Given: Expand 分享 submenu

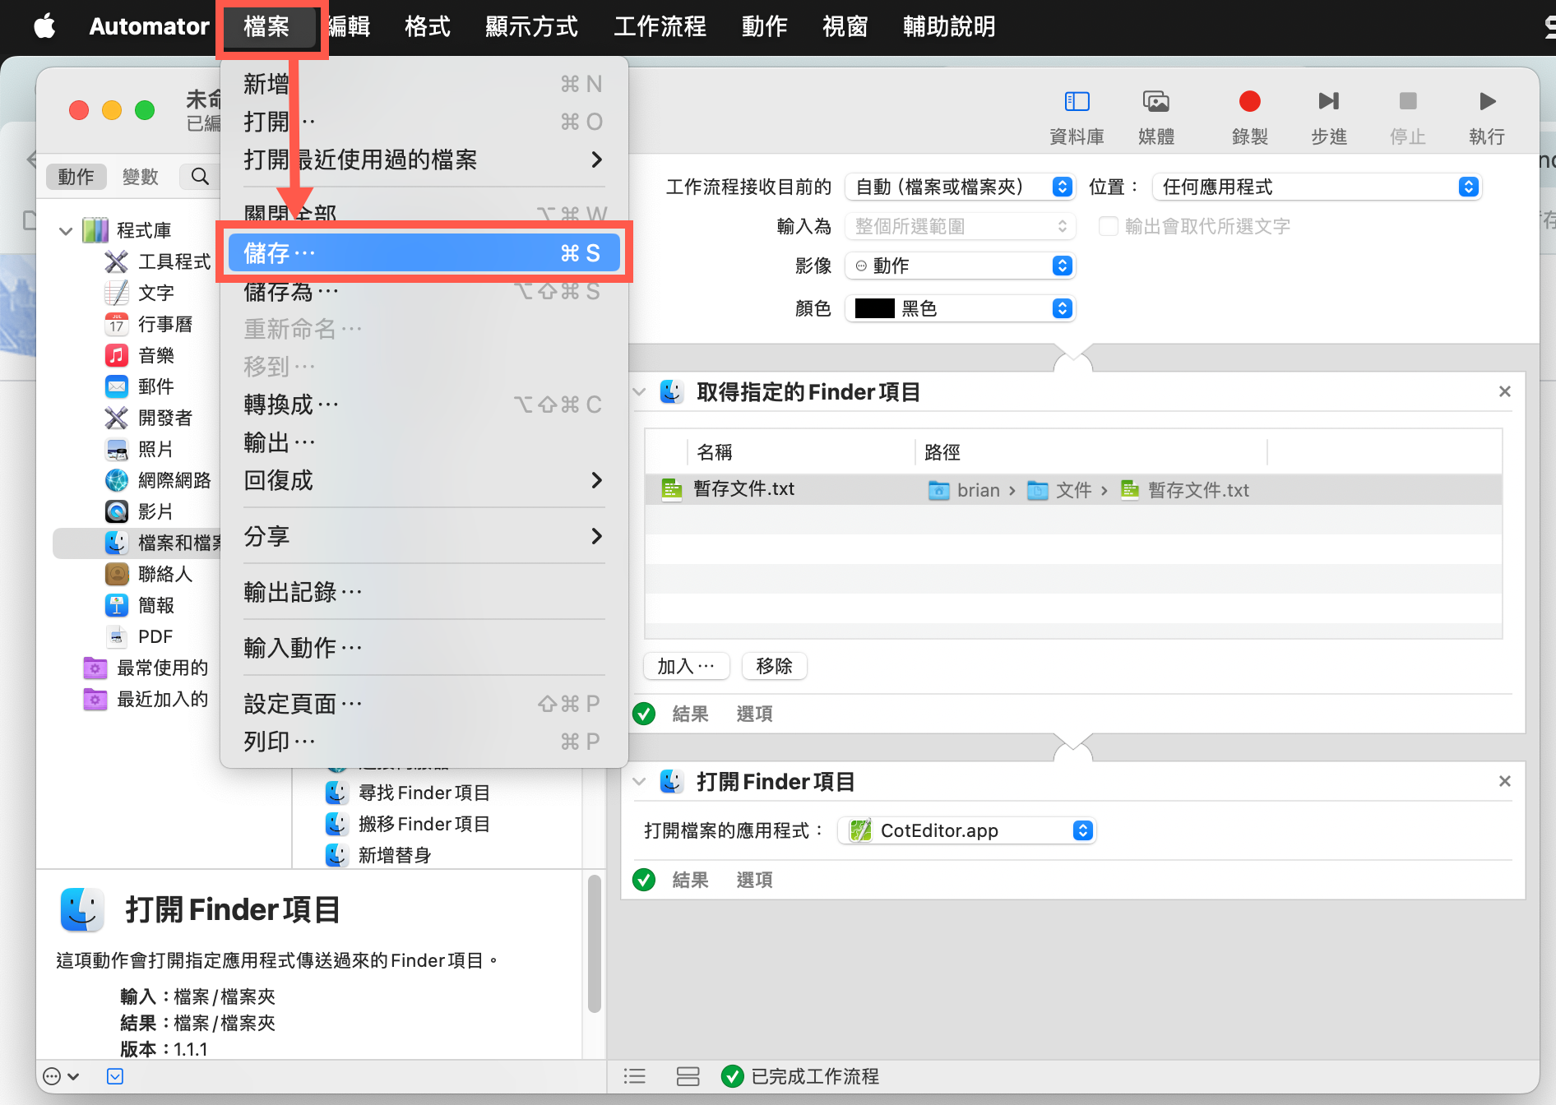Looking at the screenshot, I should 424,536.
